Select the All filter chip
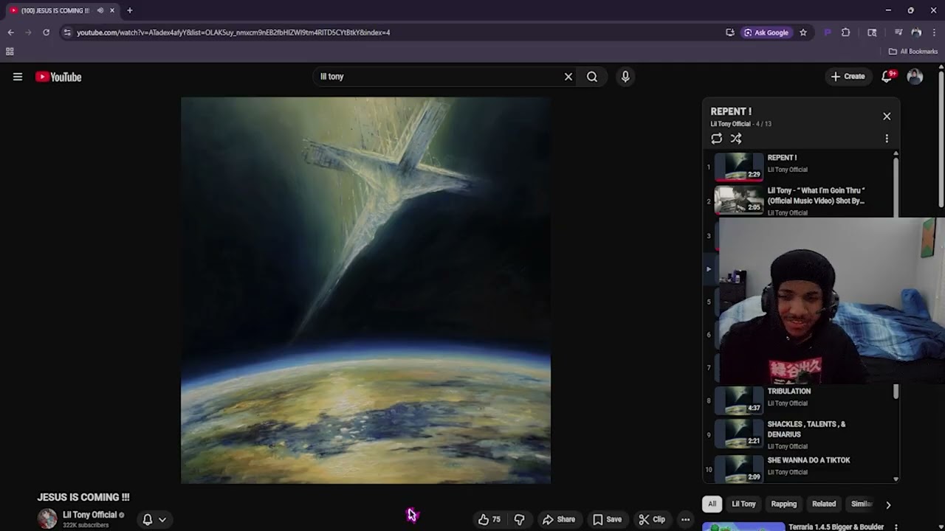The height and width of the screenshot is (531, 945). click(x=712, y=504)
